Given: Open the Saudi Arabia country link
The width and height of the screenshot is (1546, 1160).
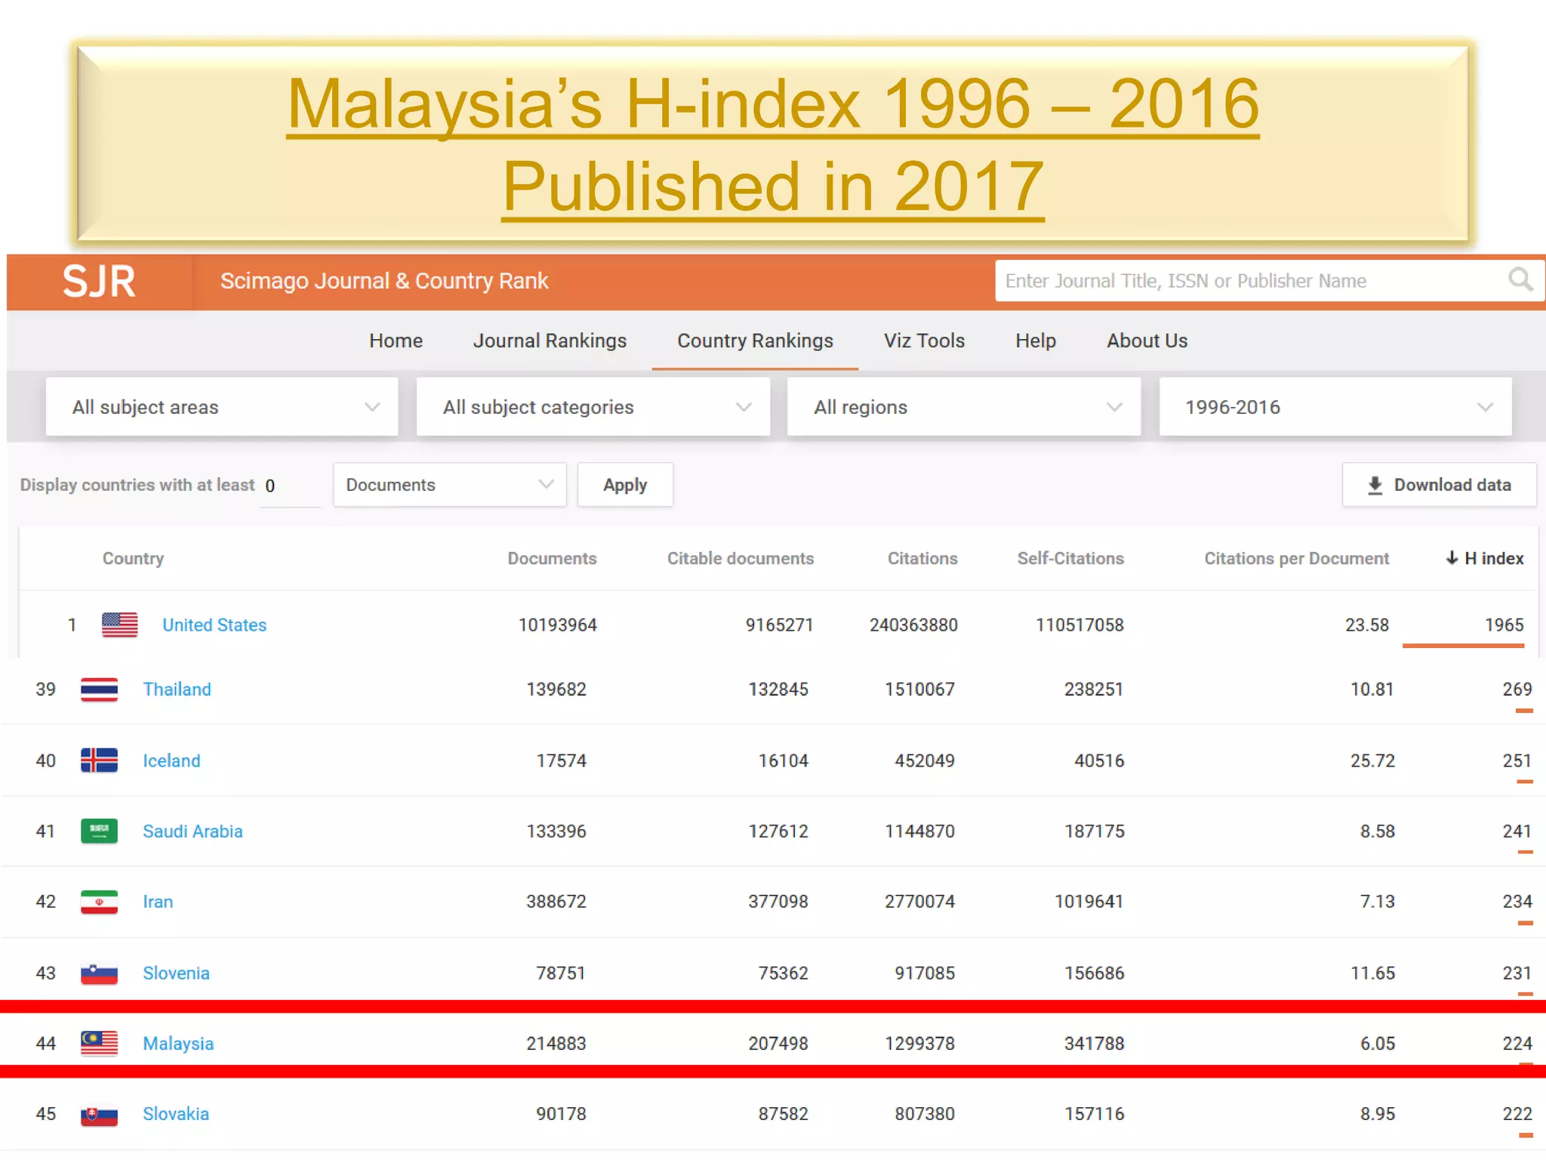Looking at the screenshot, I should [193, 831].
